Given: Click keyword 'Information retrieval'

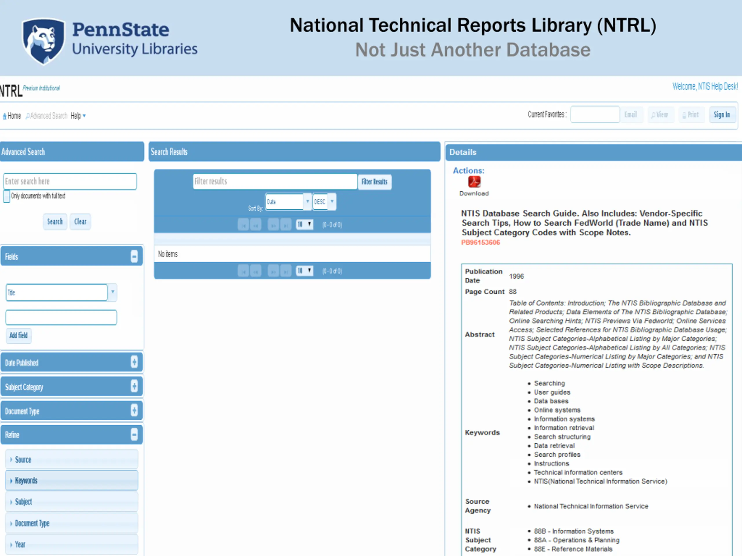Looking at the screenshot, I should (x=564, y=428).
